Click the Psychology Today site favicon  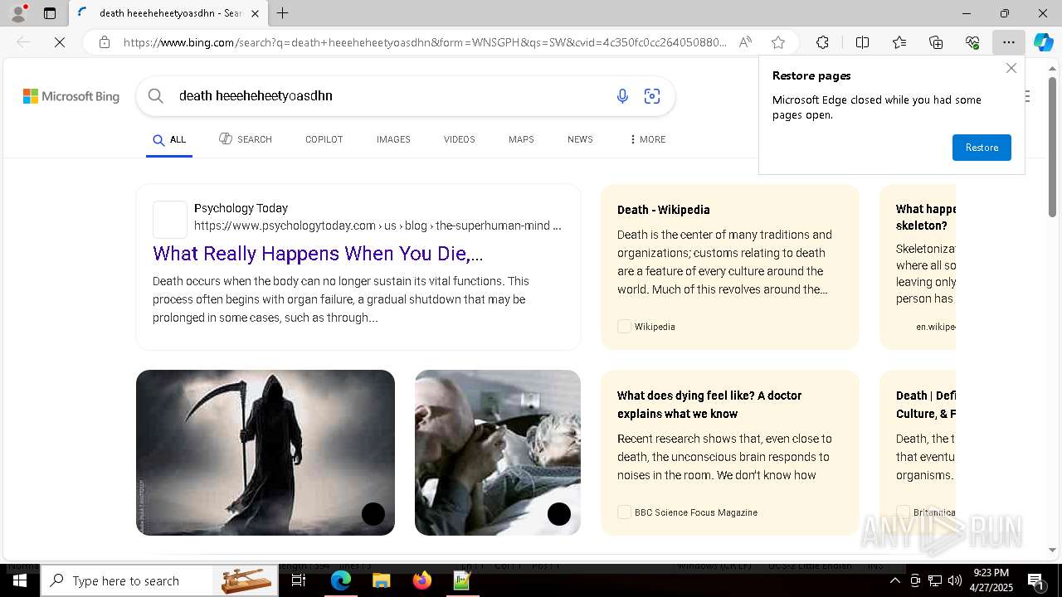pyautogui.click(x=170, y=220)
